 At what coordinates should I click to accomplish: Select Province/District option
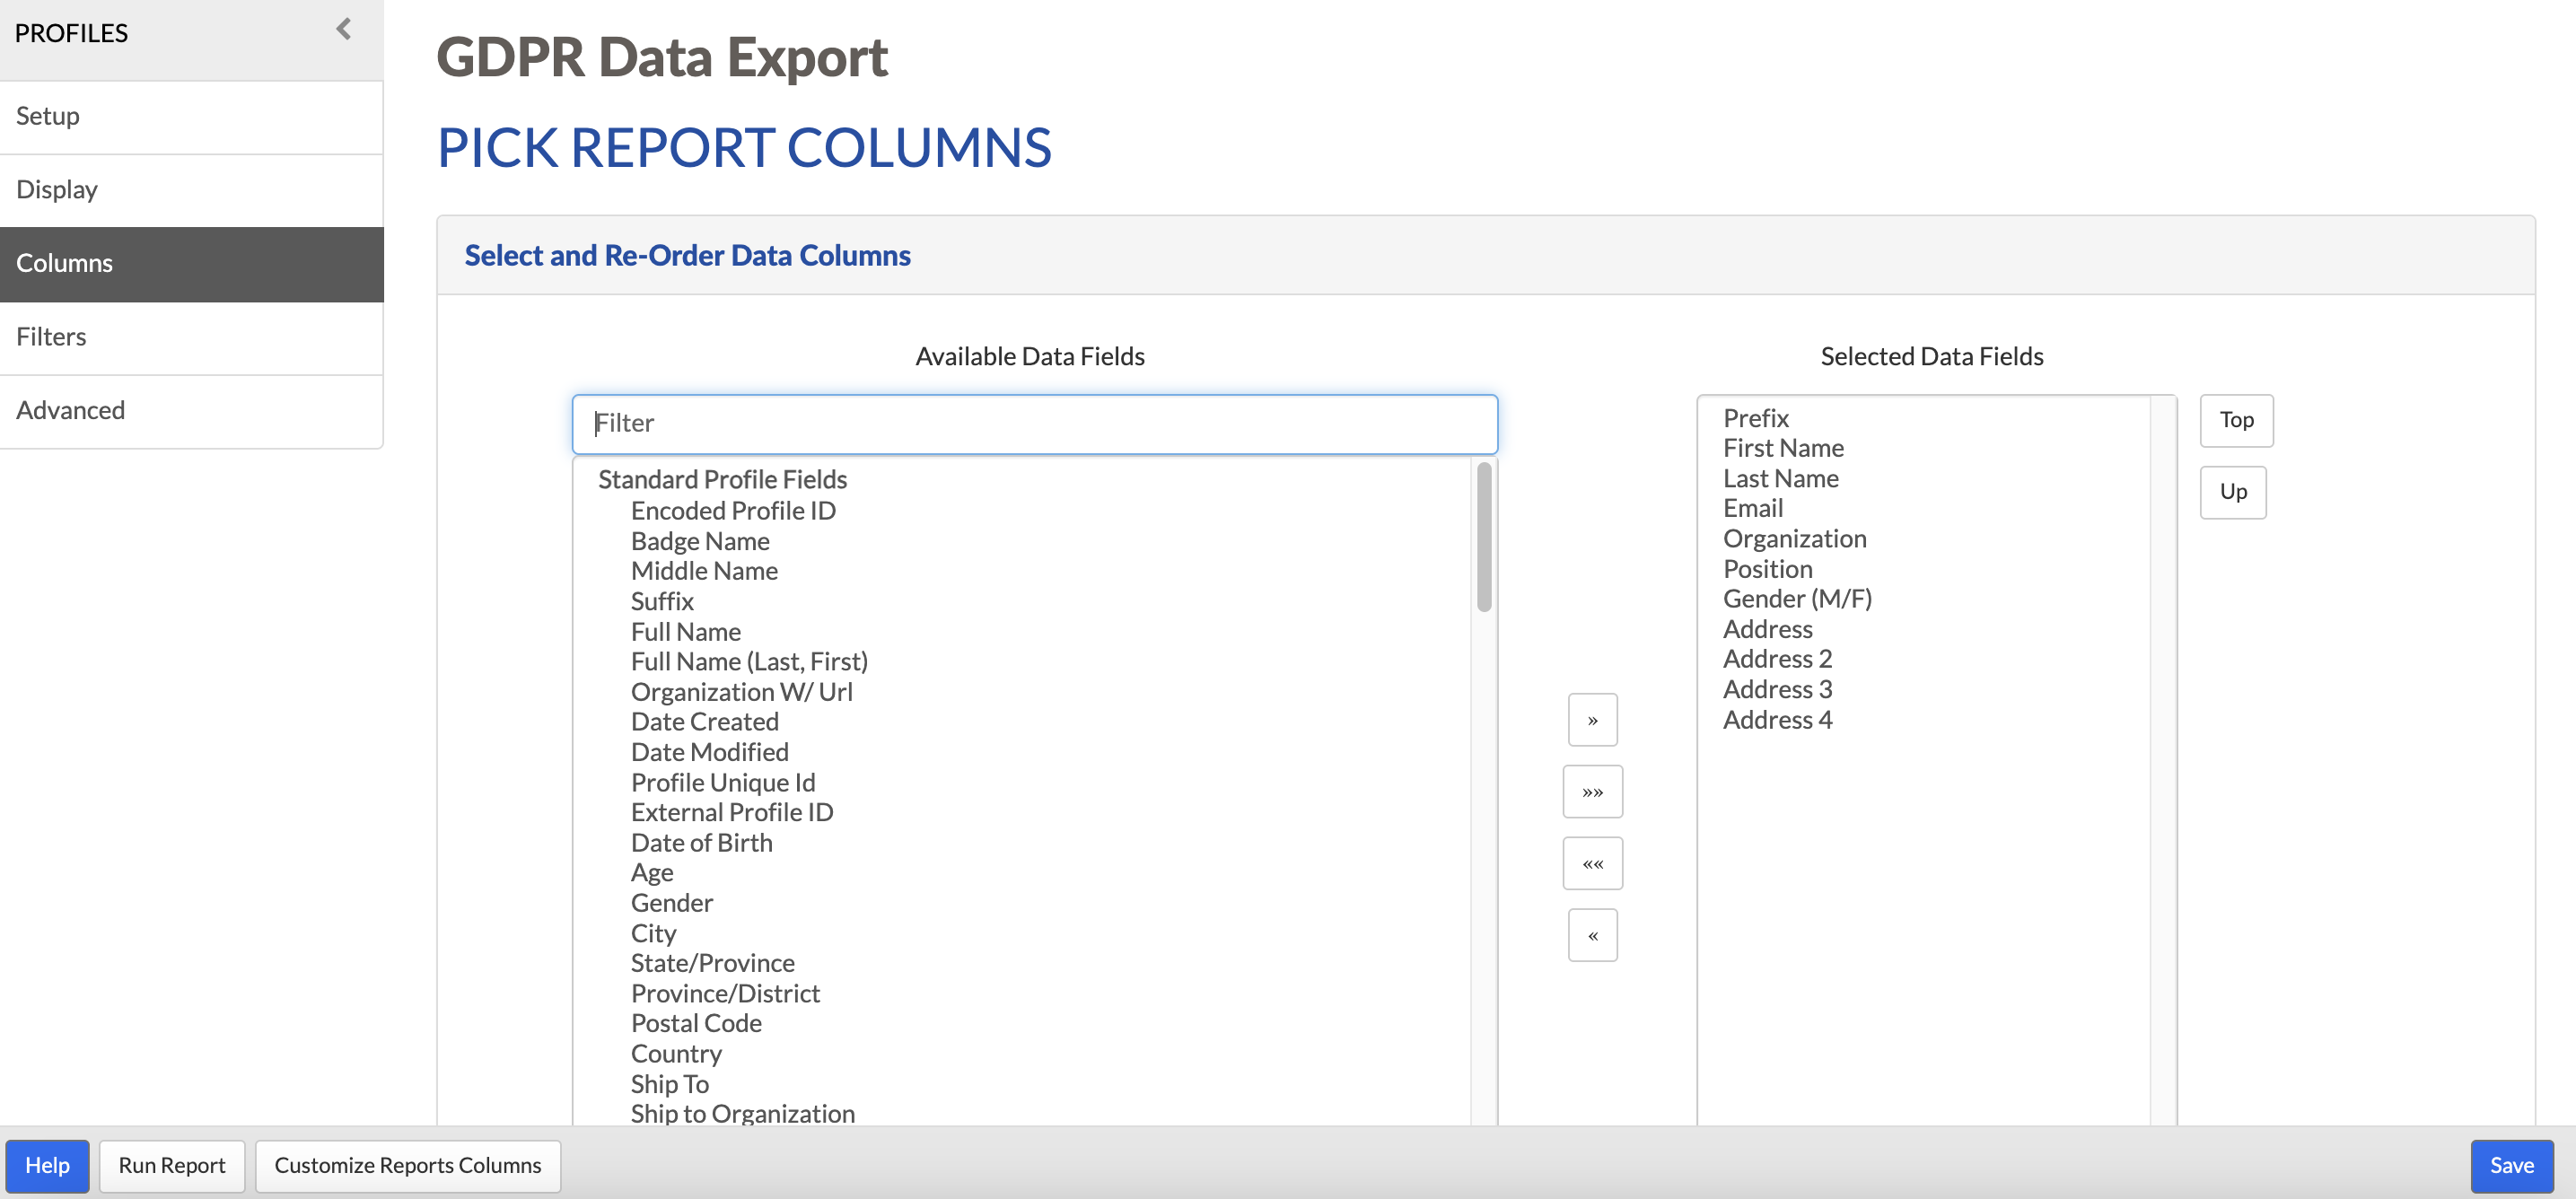point(725,995)
